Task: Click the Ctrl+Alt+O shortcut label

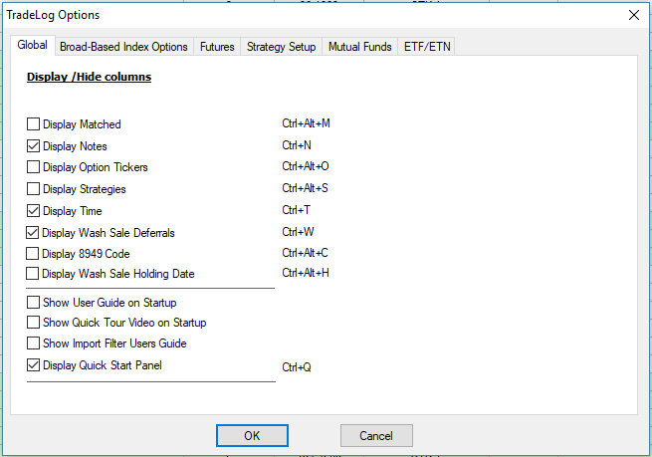Action: [x=306, y=166]
